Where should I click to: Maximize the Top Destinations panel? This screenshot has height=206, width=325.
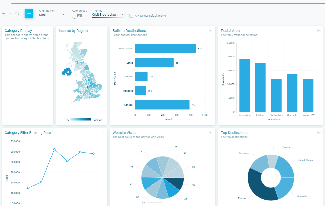(319, 132)
